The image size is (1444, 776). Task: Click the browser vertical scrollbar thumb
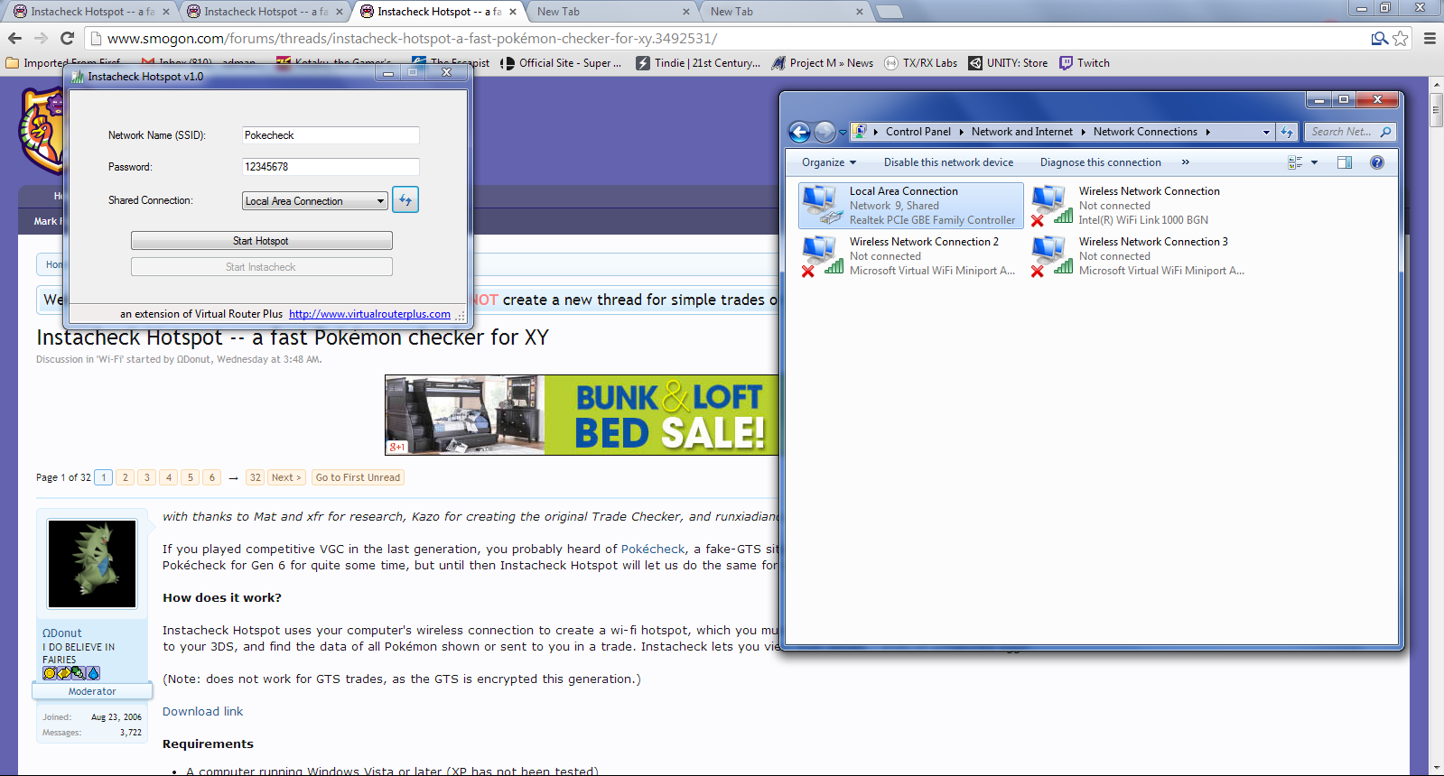point(1436,109)
